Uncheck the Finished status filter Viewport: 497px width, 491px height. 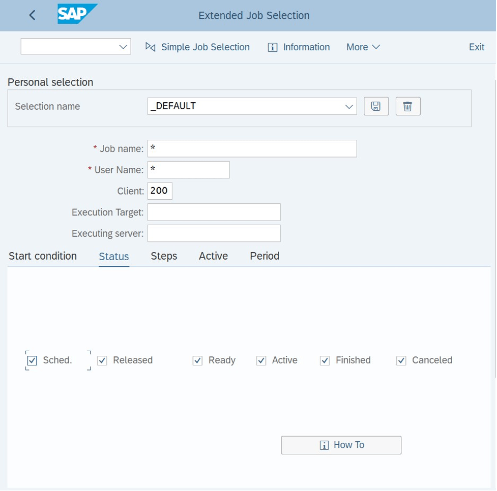click(x=325, y=360)
